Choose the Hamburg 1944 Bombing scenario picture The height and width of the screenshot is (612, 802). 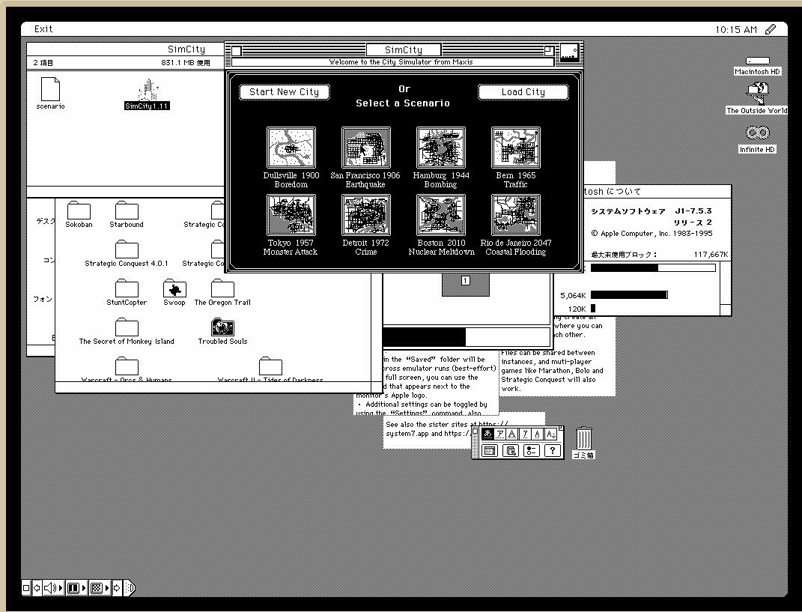coord(441,148)
